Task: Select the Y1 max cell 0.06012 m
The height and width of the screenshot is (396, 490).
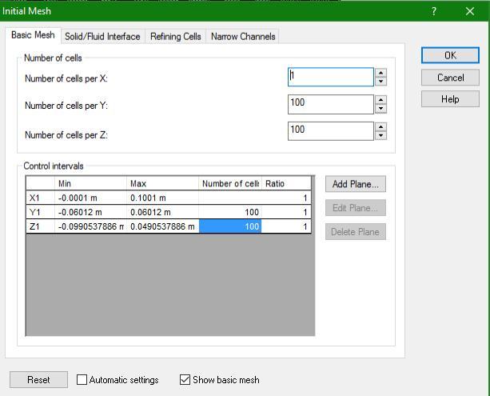Action: pyautogui.click(x=163, y=212)
